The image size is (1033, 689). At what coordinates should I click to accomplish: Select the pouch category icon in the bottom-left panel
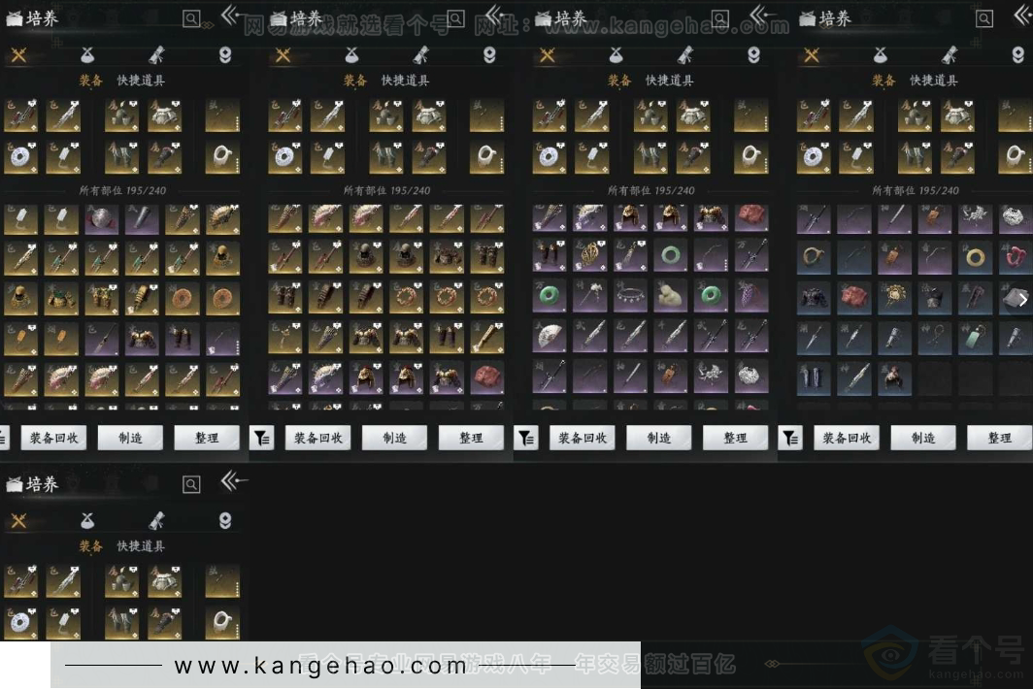point(87,521)
